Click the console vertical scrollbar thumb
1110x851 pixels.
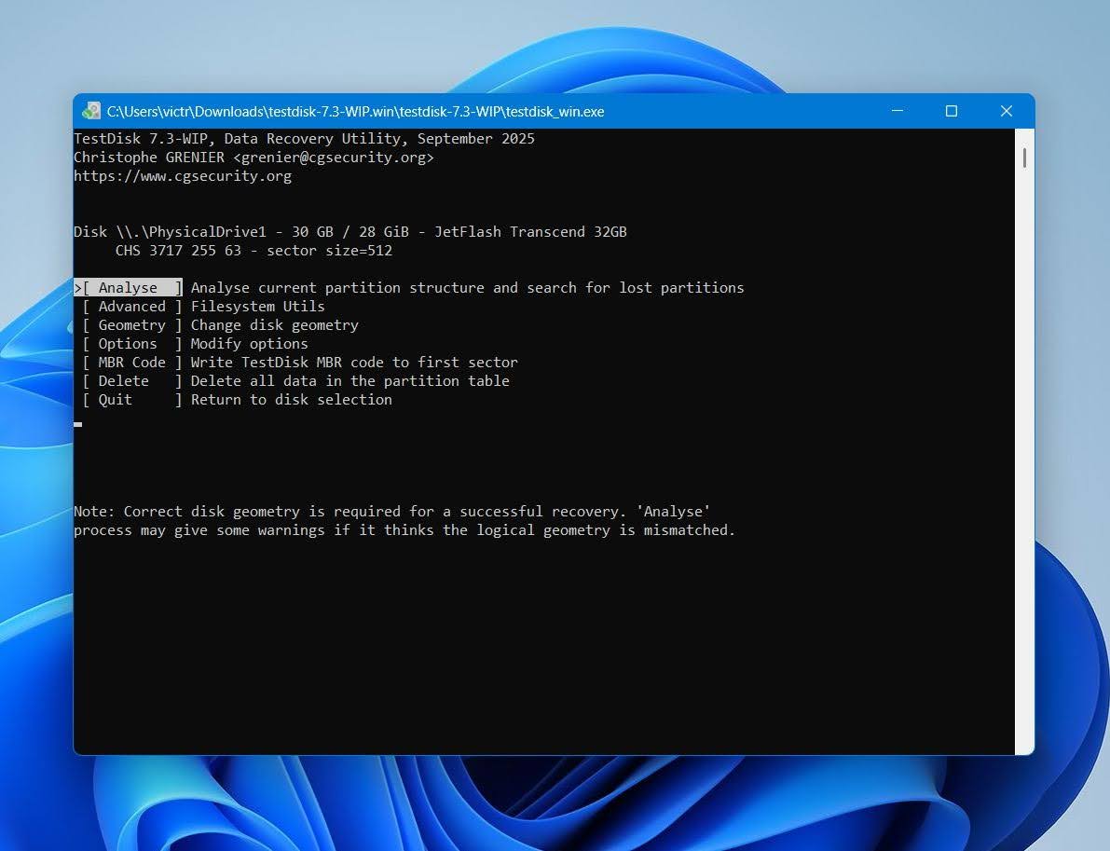pos(1024,158)
